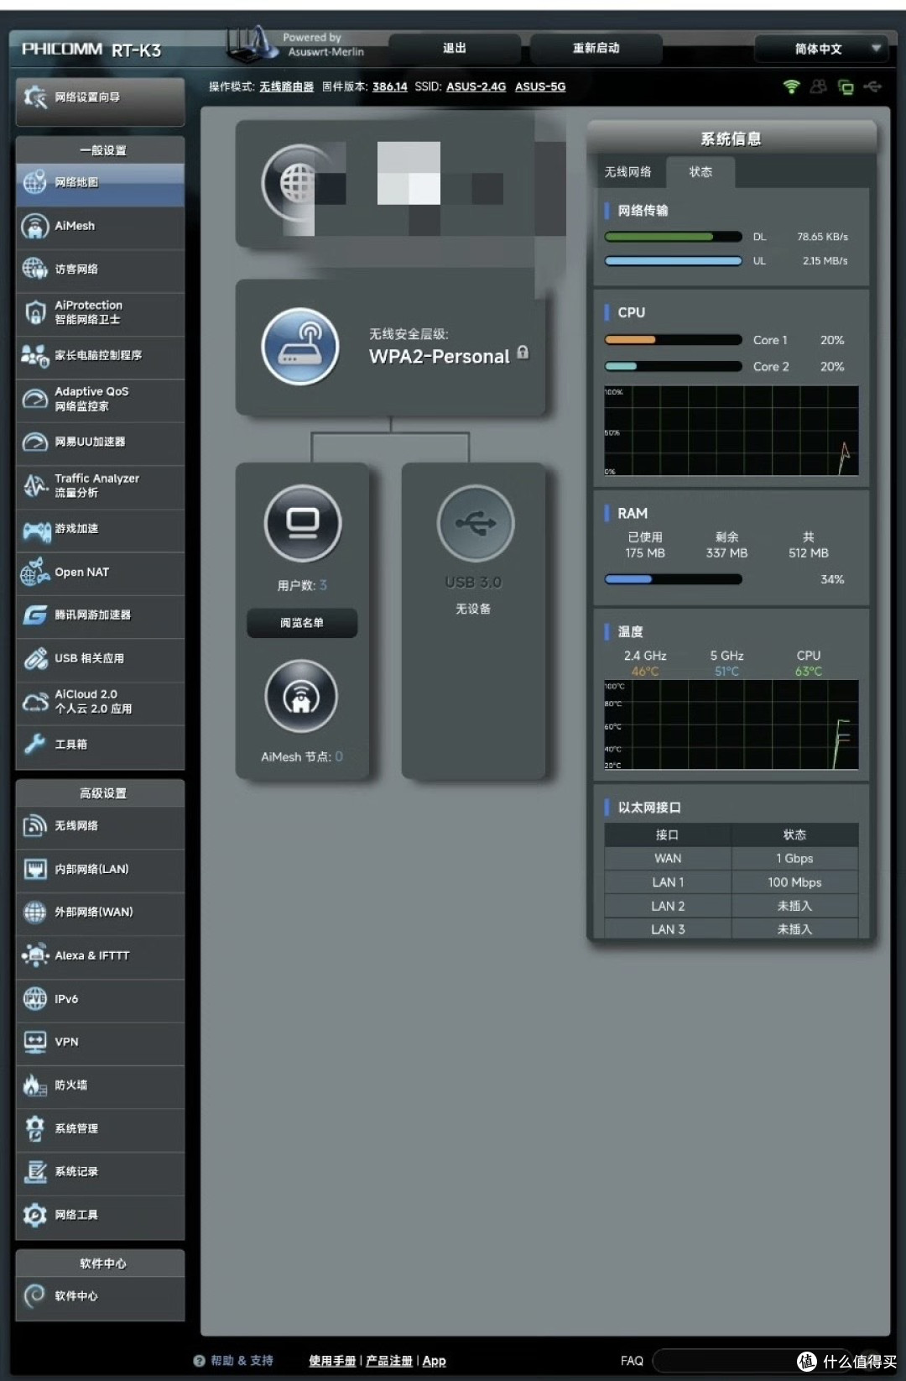Click the RAM usage progress bar
The width and height of the screenshot is (906, 1381).
click(674, 579)
